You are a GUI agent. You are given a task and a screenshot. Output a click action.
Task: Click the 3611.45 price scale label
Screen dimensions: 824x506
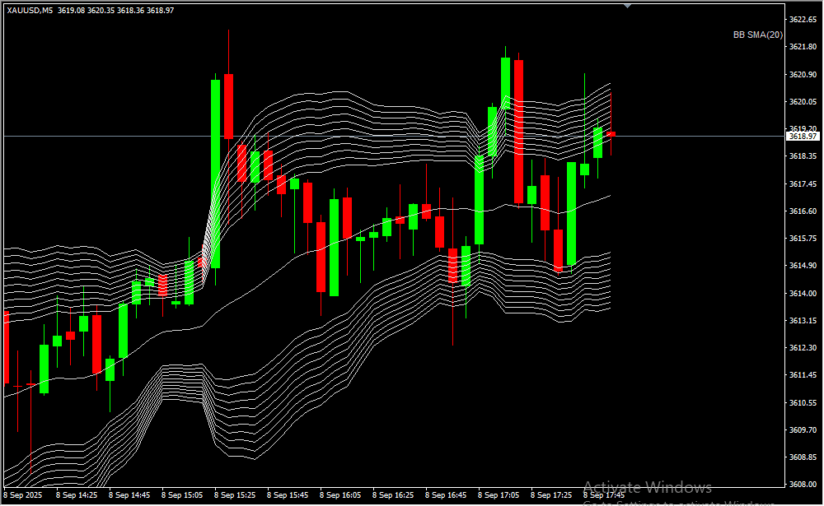coord(803,374)
